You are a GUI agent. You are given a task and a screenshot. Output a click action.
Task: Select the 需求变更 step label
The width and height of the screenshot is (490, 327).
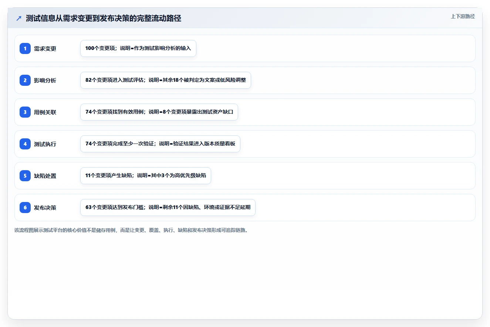(45, 48)
